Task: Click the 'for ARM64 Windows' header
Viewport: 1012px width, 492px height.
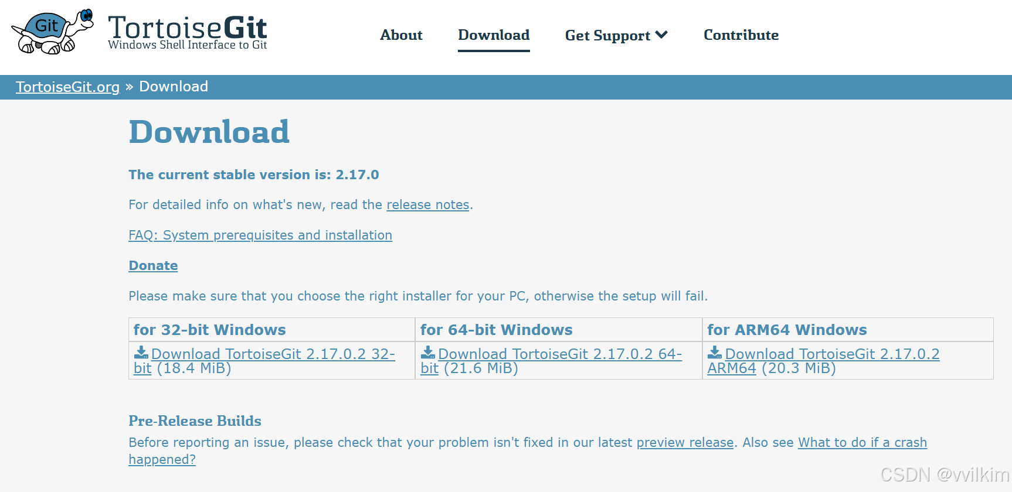Action: (x=787, y=330)
